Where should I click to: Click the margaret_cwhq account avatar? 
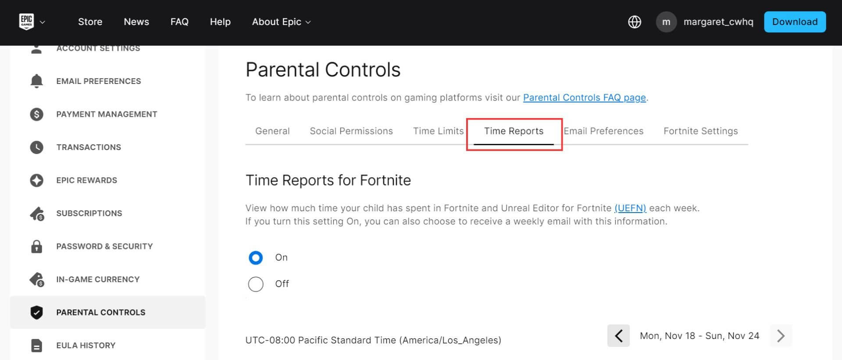click(x=666, y=22)
